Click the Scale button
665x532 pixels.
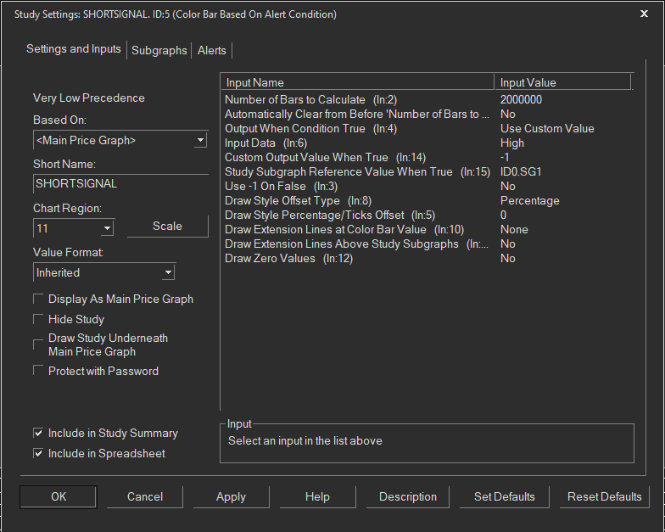point(167,226)
